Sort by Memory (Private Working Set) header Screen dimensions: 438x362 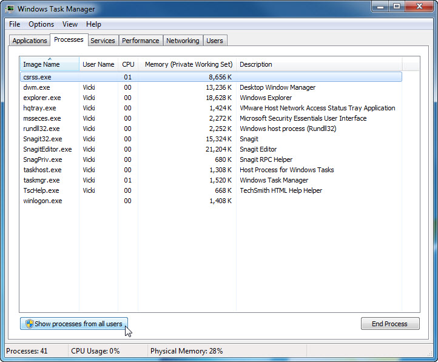pyautogui.click(x=187, y=64)
